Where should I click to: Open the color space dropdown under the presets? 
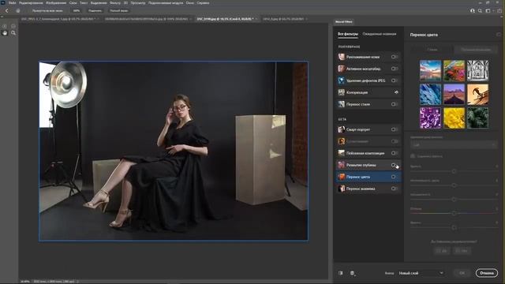454,145
